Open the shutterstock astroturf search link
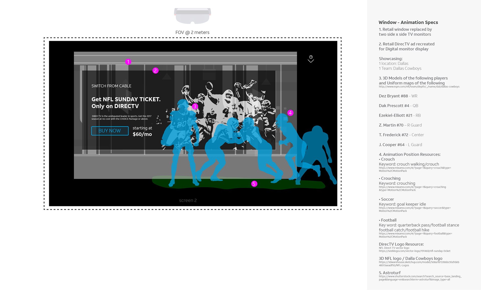 click(420, 278)
